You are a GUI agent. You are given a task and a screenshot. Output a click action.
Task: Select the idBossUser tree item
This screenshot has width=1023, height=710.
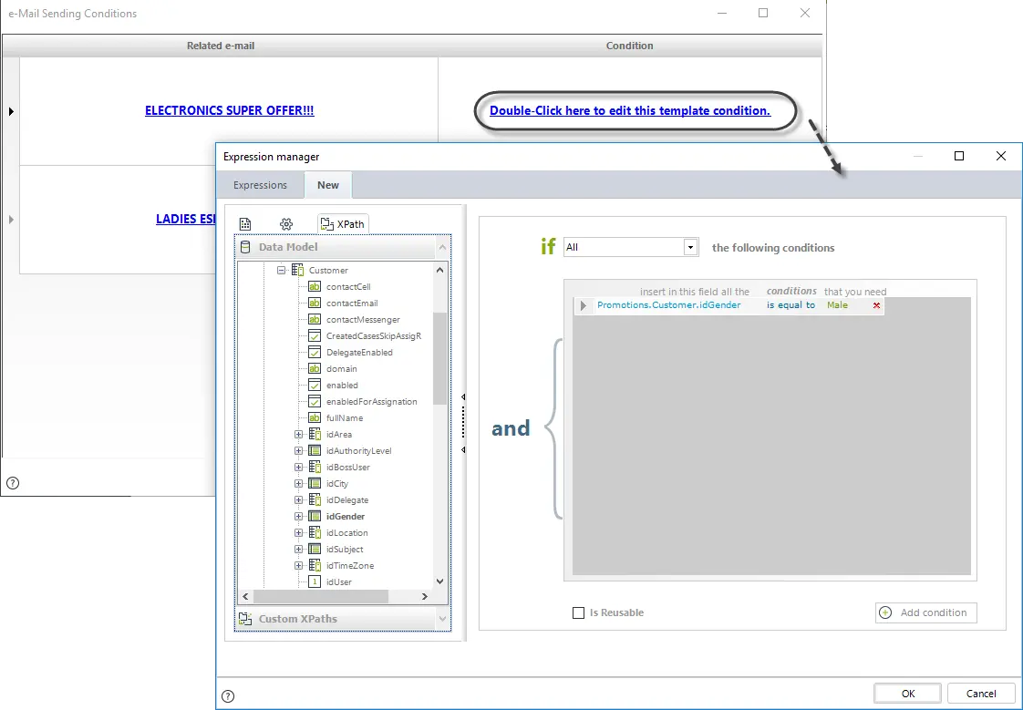point(347,467)
